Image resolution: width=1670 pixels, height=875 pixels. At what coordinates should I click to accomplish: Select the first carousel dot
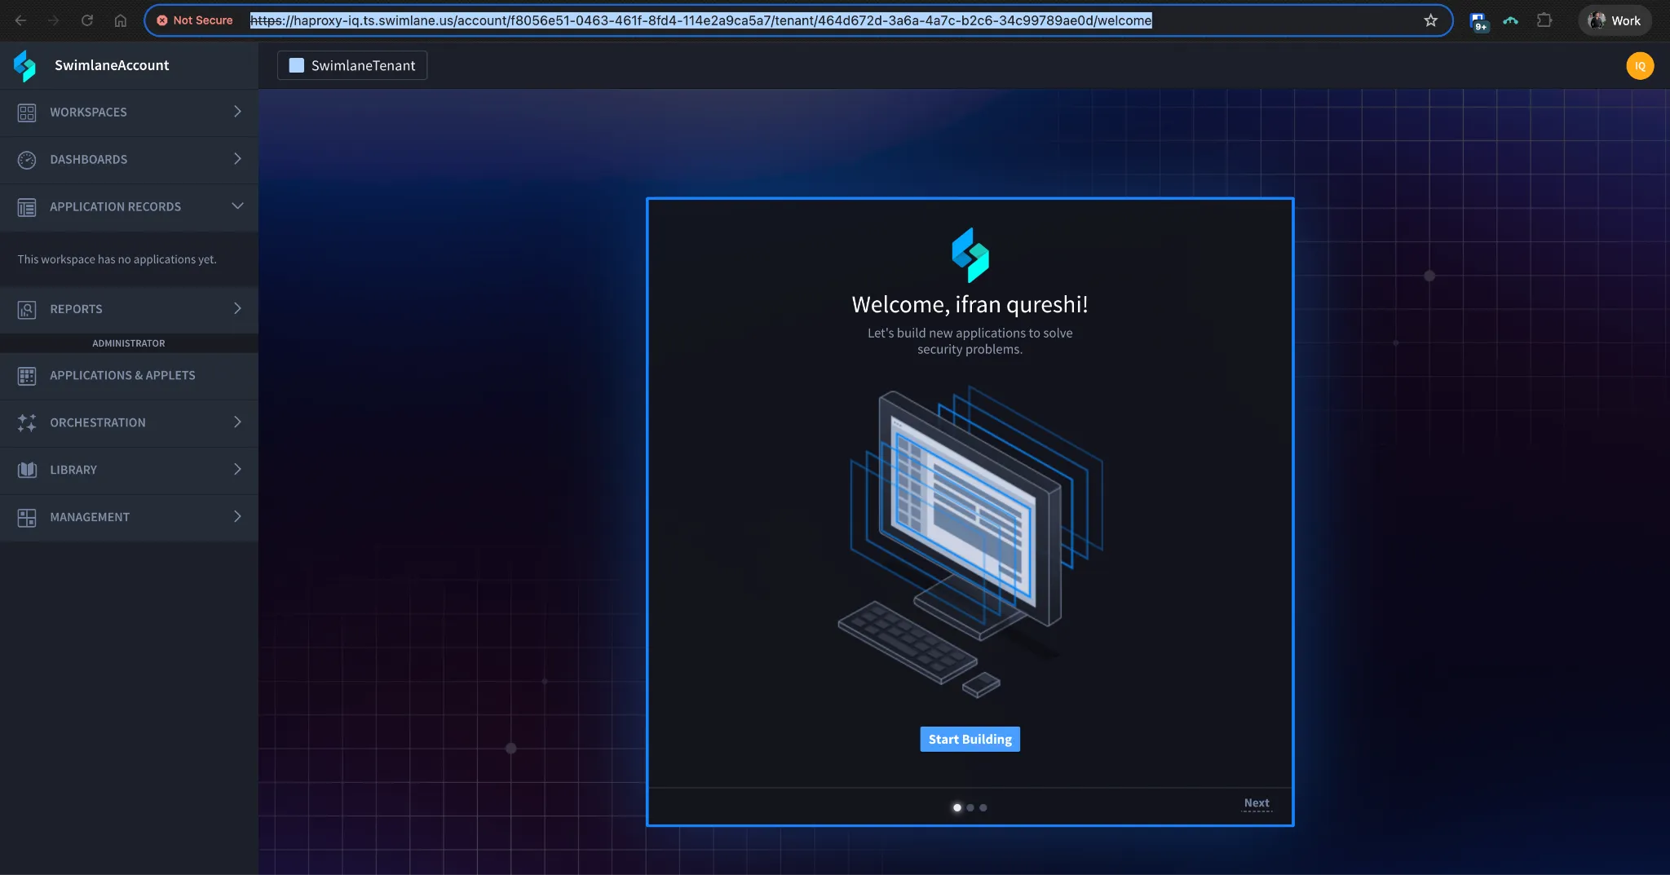957,808
